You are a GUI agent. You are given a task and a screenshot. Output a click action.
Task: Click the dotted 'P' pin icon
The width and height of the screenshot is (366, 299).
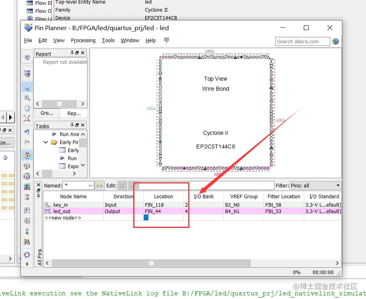[27, 210]
